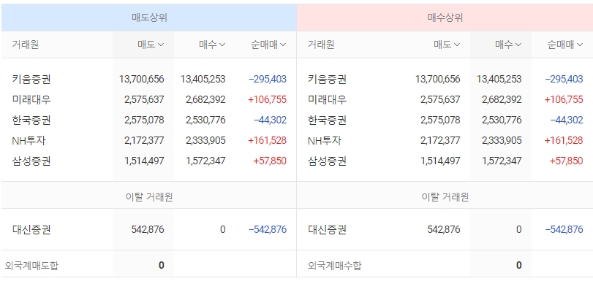The width and height of the screenshot is (593, 284).
Task: Select 한국증권 row in 매도상위 table
Action: pyautogui.click(x=149, y=120)
